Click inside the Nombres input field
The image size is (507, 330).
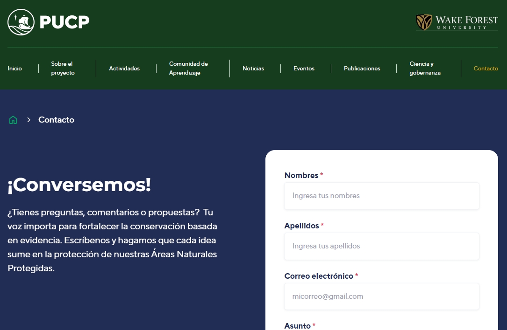pyautogui.click(x=381, y=196)
